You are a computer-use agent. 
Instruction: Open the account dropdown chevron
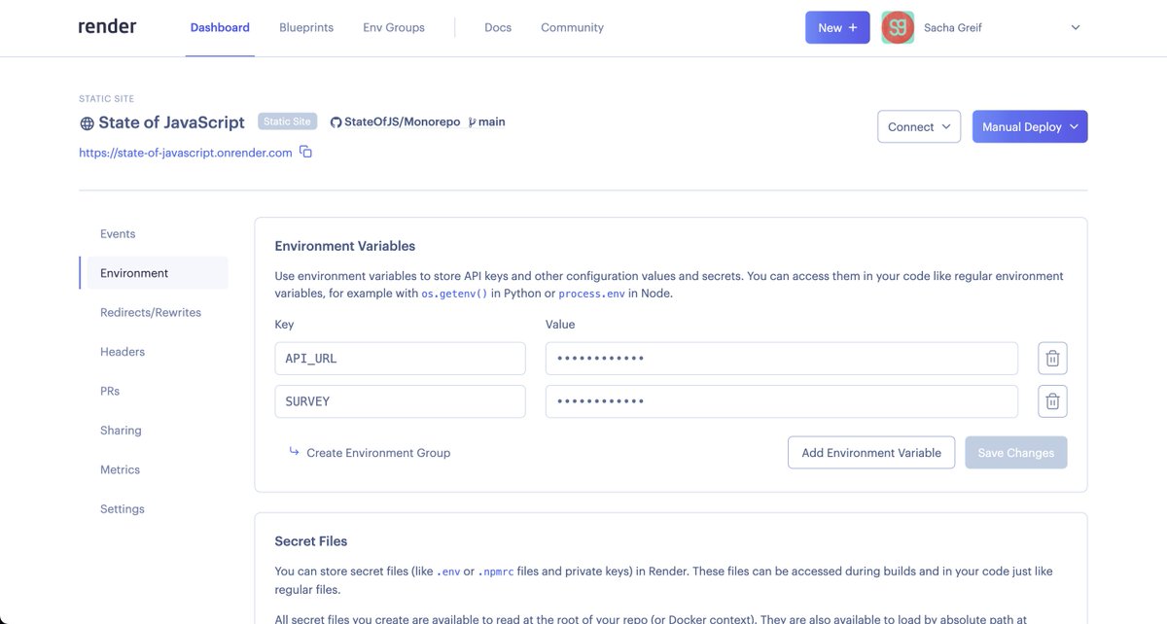pos(1076,28)
